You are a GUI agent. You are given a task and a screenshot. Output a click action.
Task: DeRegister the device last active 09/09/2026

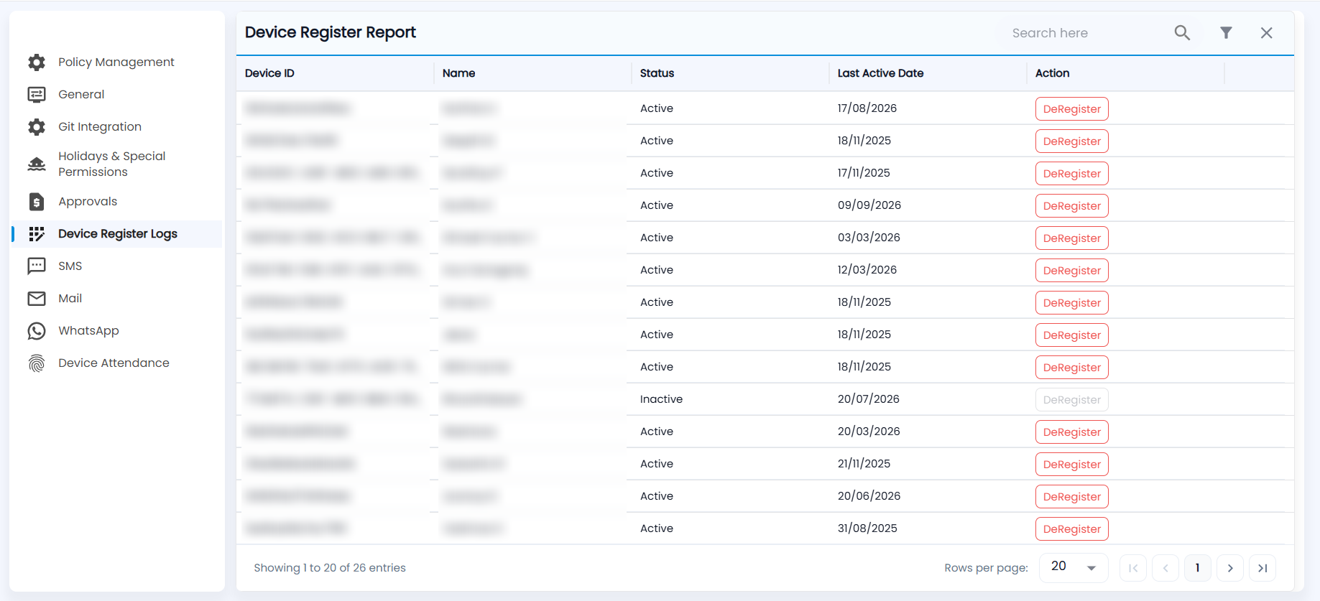pyautogui.click(x=1071, y=206)
